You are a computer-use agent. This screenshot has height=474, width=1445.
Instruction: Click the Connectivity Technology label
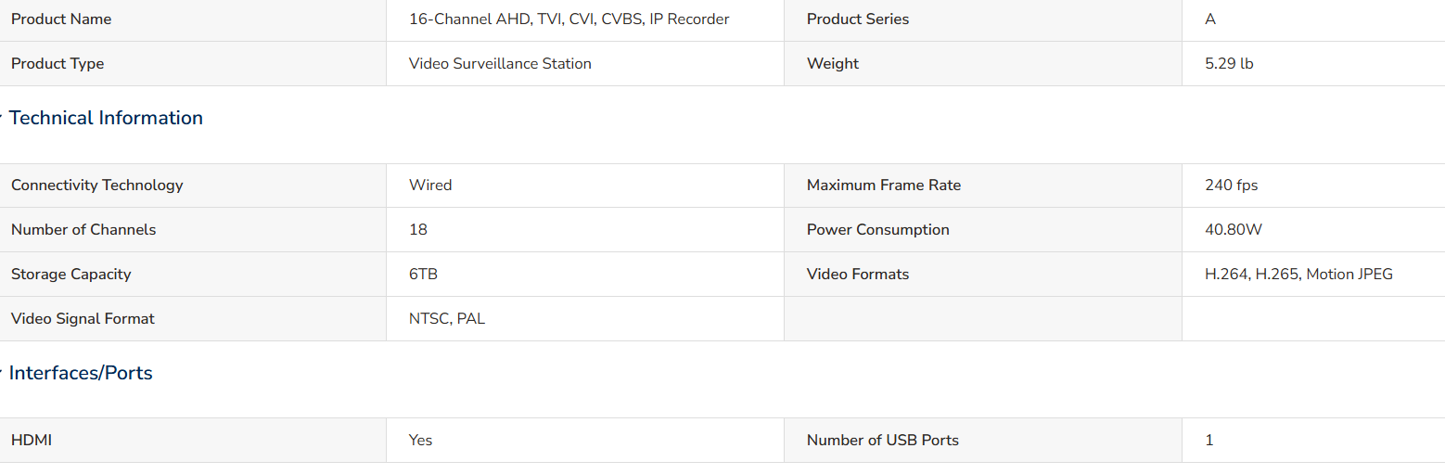pos(97,185)
